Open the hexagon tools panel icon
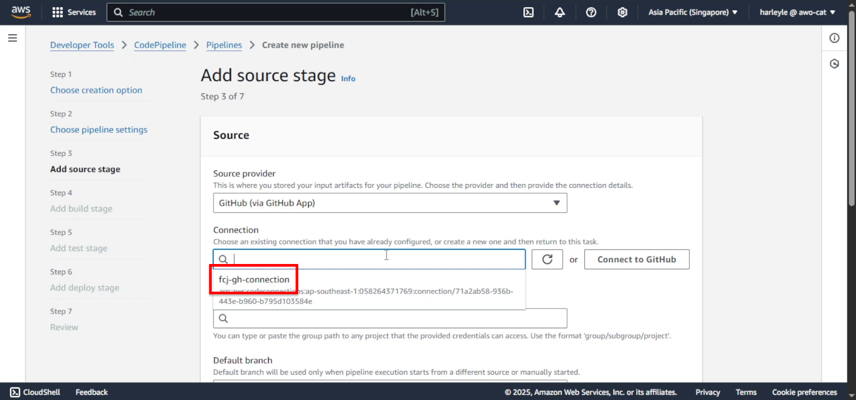The height and width of the screenshot is (400, 856). [x=834, y=64]
